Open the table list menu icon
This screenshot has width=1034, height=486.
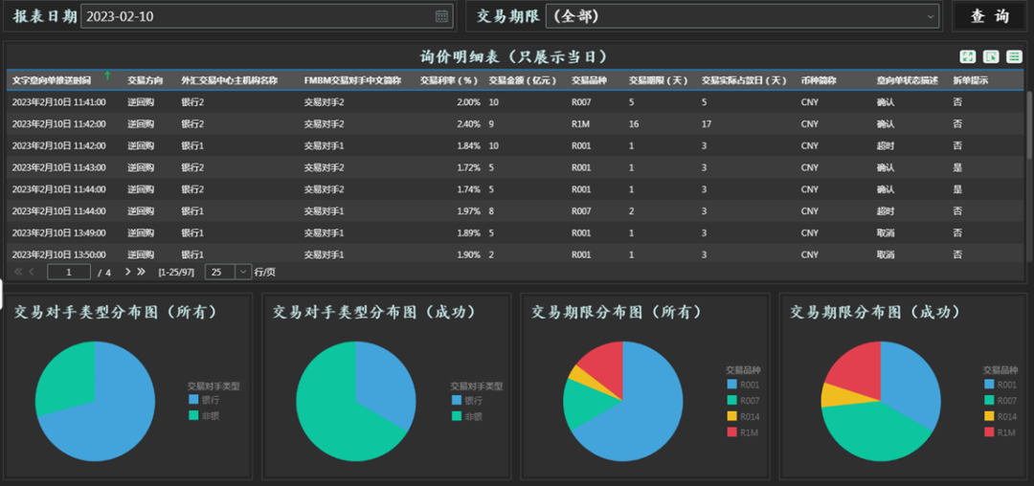1014,57
